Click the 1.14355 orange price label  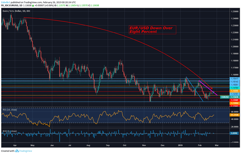pyautogui.click(x=235, y=91)
